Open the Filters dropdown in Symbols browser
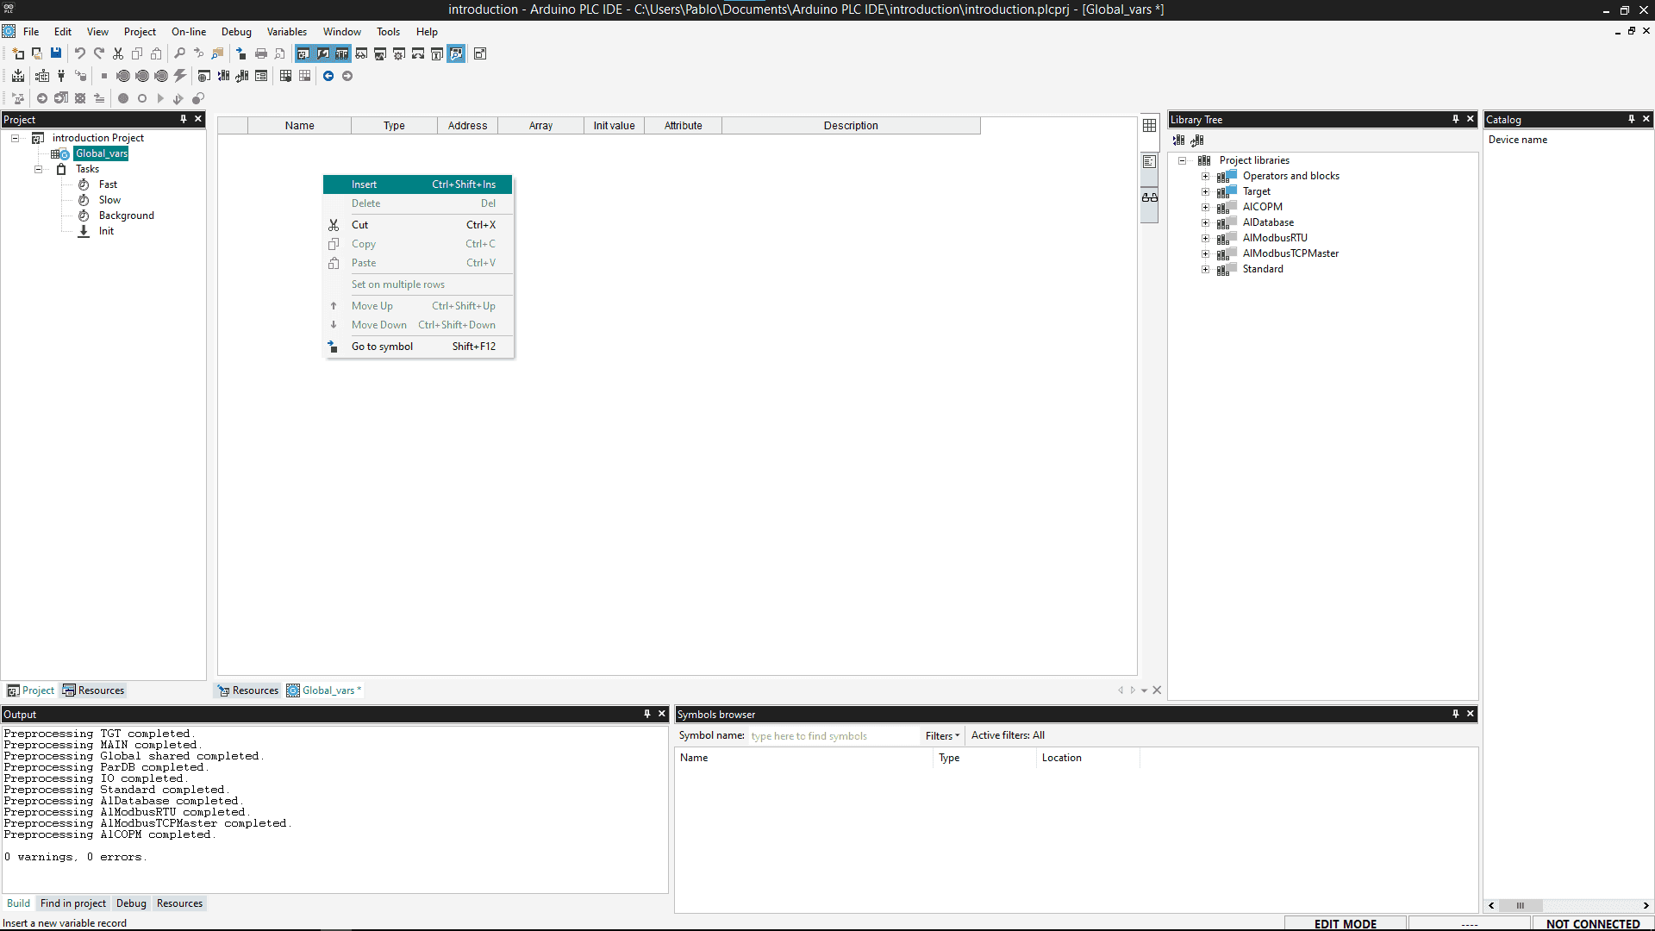 point(942,735)
